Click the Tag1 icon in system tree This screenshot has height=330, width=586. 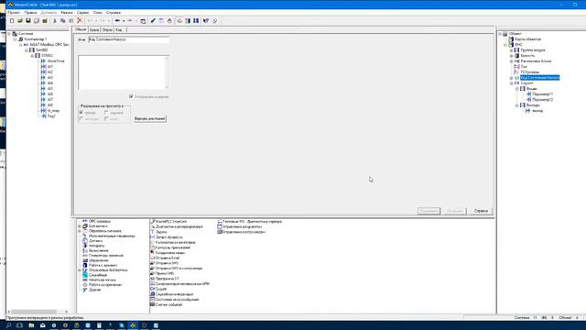[43, 116]
